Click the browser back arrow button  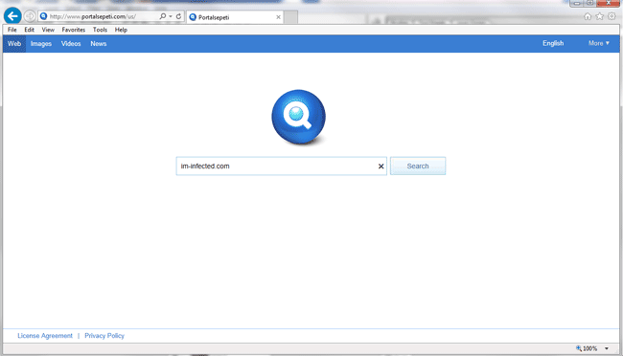pyautogui.click(x=12, y=16)
